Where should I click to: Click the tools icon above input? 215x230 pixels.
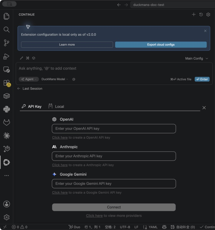coord(27,58)
